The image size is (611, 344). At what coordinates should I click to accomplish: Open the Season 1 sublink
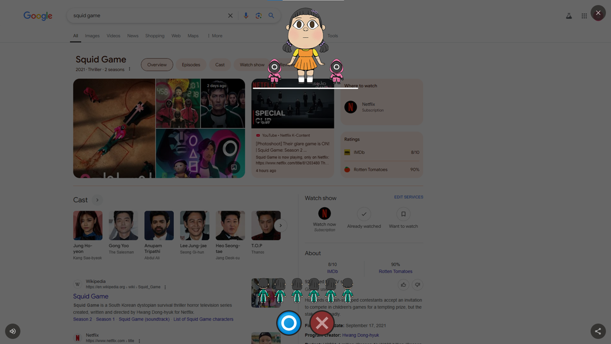click(105, 320)
